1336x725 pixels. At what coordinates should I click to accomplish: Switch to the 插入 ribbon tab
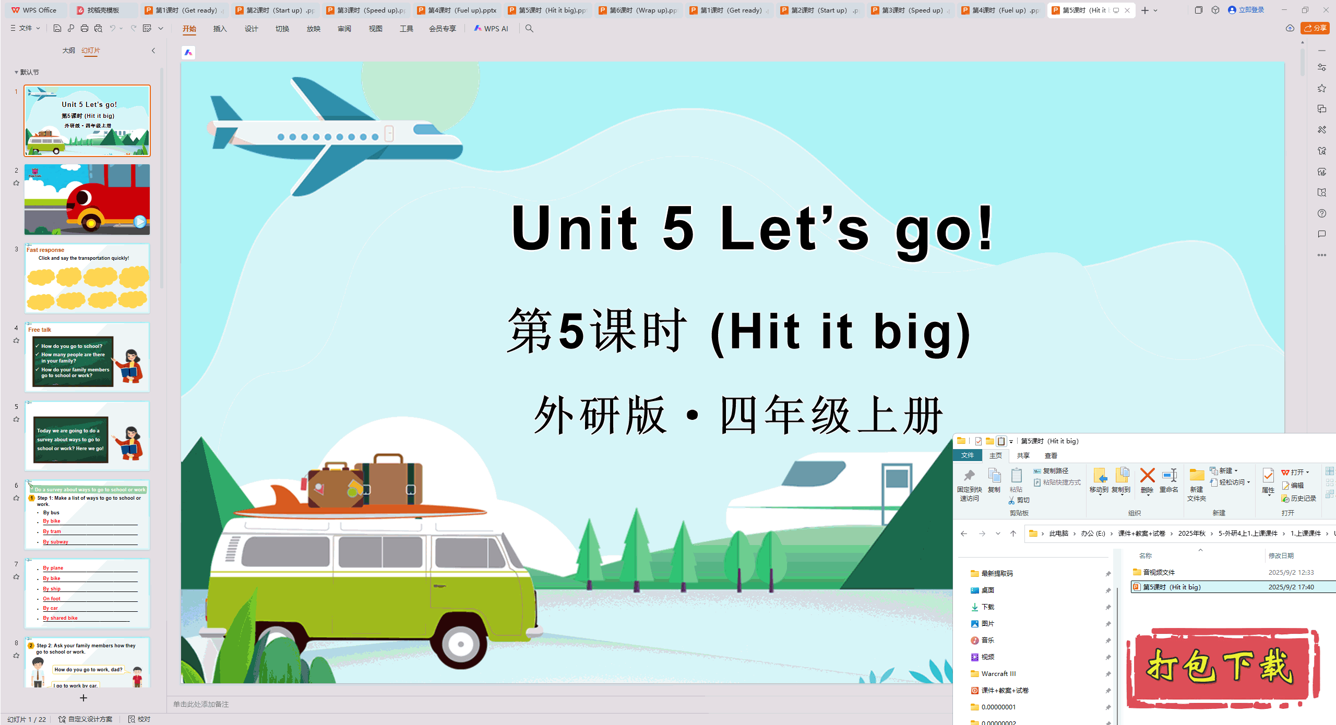pos(220,29)
